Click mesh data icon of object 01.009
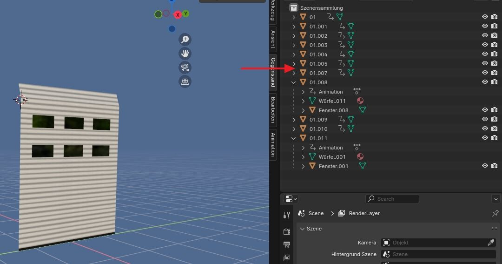 click(x=351, y=119)
